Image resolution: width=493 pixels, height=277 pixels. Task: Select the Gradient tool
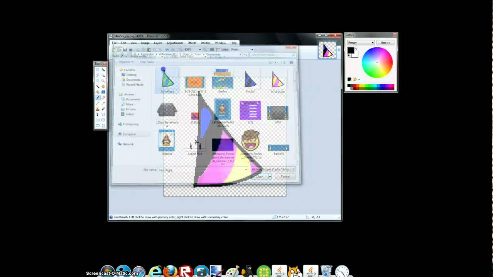coord(103,92)
